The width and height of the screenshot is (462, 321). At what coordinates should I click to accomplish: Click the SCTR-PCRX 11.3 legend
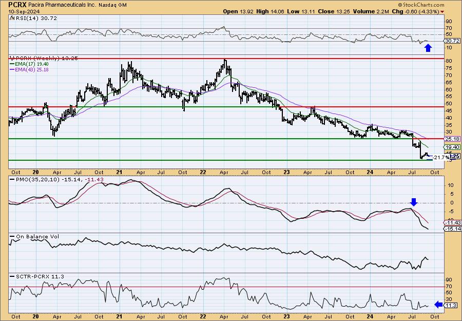[x=37, y=276]
